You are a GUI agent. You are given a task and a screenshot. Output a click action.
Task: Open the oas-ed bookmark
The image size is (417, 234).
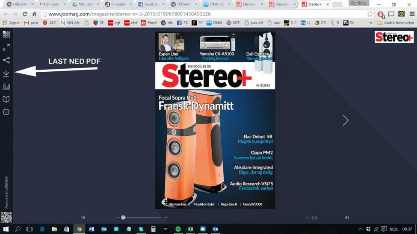(254, 23)
